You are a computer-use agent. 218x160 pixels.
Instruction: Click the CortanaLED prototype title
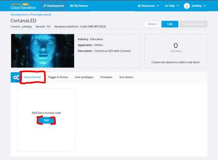pyautogui.click(x=24, y=21)
